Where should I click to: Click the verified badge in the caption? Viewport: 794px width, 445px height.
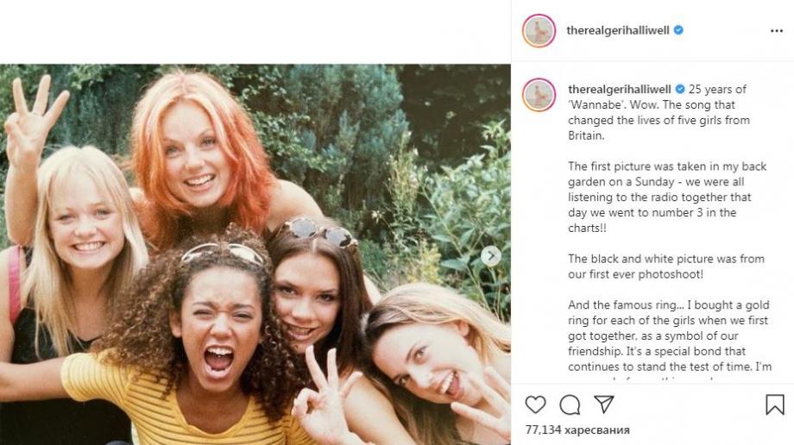tap(680, 89)
